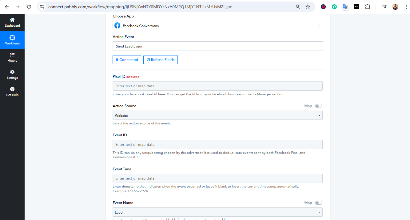Click the Connected button
The image size is (410, 220).
(x=127, y=60)
